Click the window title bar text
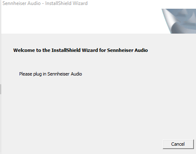This screenshot has width=196, height=154. (45, 3)
